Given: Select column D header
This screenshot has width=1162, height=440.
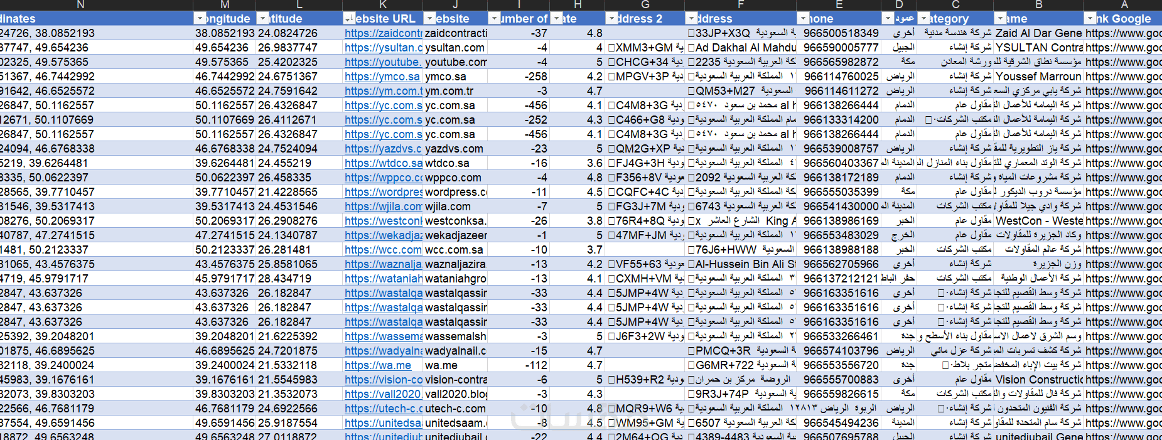Looking at the screenshot, I should click(898, 5).
